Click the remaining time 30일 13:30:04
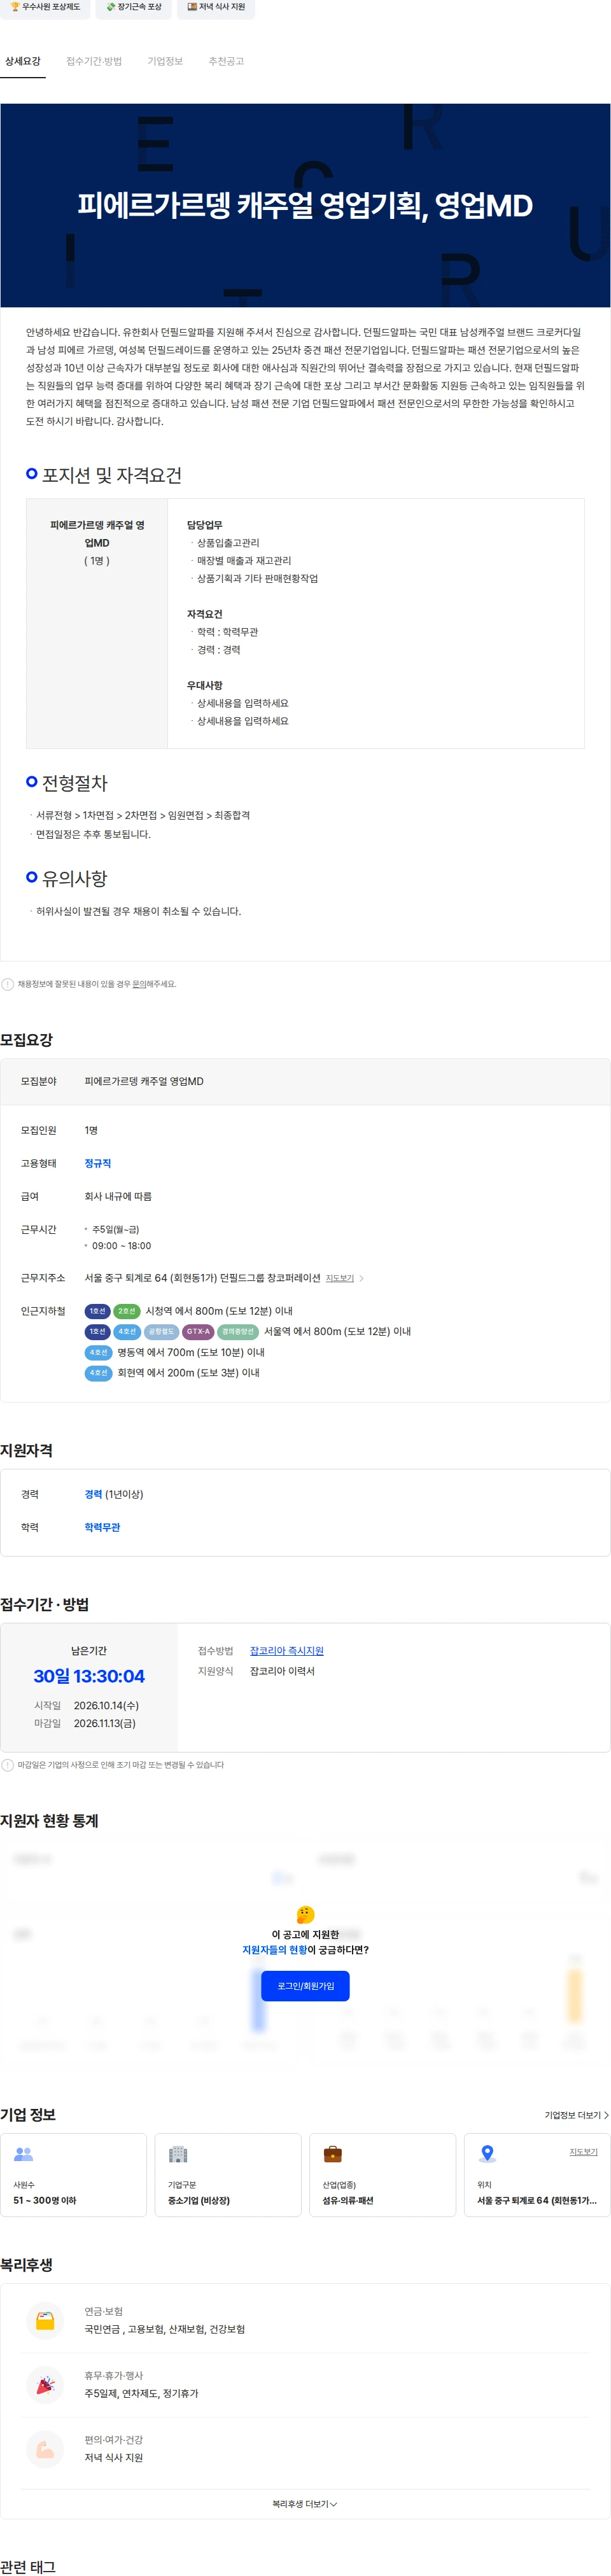The width and height of the screenshot is (611, 2576). (89, 1676)
